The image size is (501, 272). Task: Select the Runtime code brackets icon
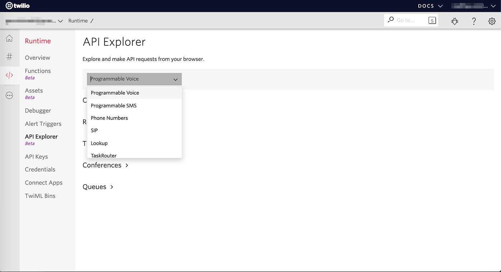(x=9, y=75)
